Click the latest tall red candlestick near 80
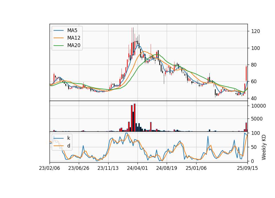The width and height of the screenshot is (275, 198). click(246, 73)
